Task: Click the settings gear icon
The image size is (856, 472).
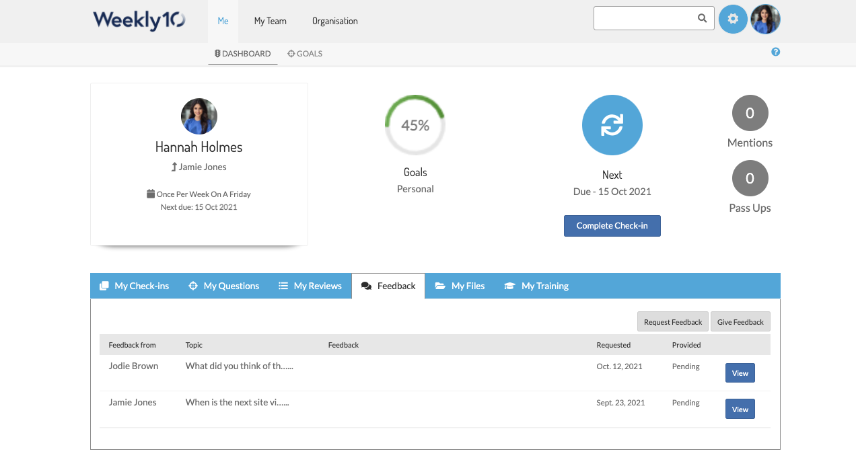Action: pyautogui.click(x=733, y=19)
